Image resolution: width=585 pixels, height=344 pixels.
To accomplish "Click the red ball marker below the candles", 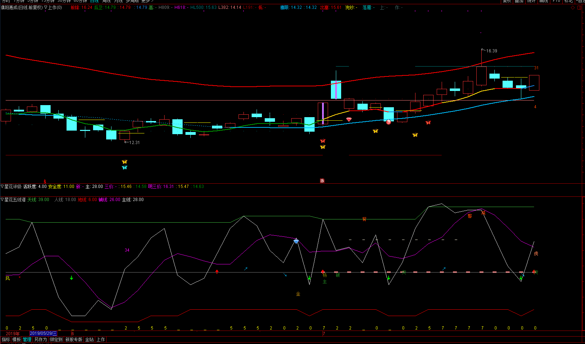I will (x=389, y=122).
